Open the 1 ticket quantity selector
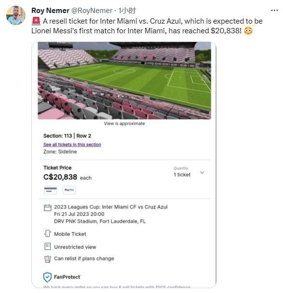 tap(182, 174)
